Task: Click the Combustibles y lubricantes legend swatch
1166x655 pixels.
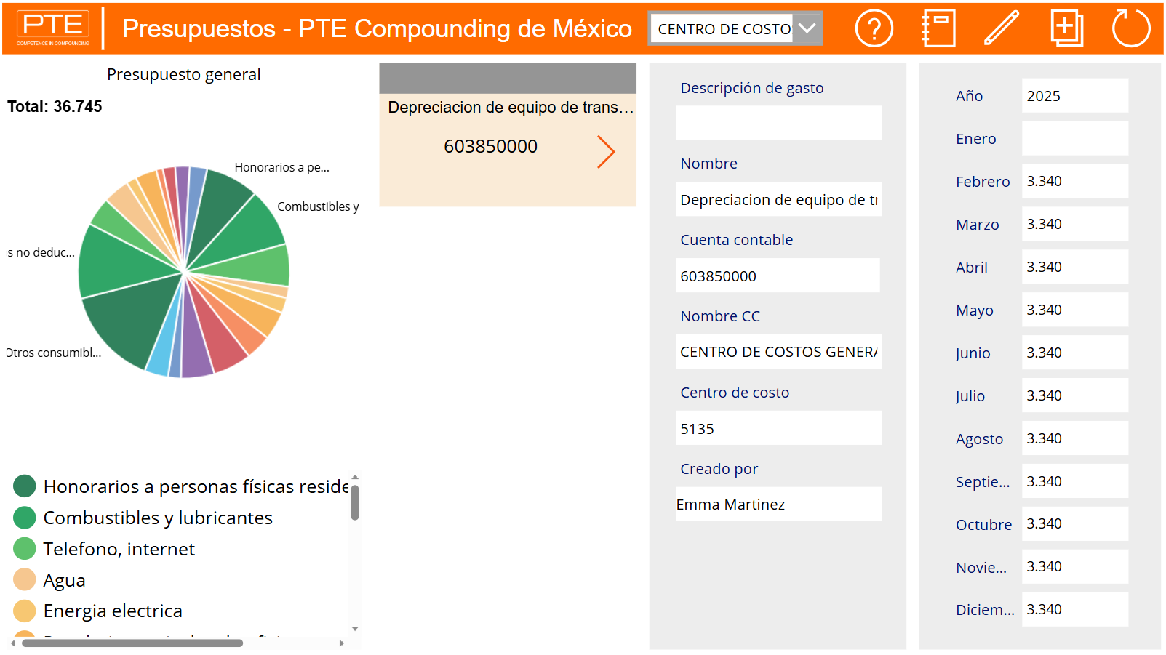Action: (x=25, y=518)
